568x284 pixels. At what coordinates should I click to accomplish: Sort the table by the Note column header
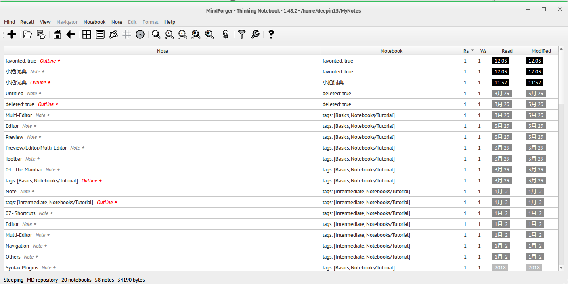pyautogui.click(x=162, y=51)
